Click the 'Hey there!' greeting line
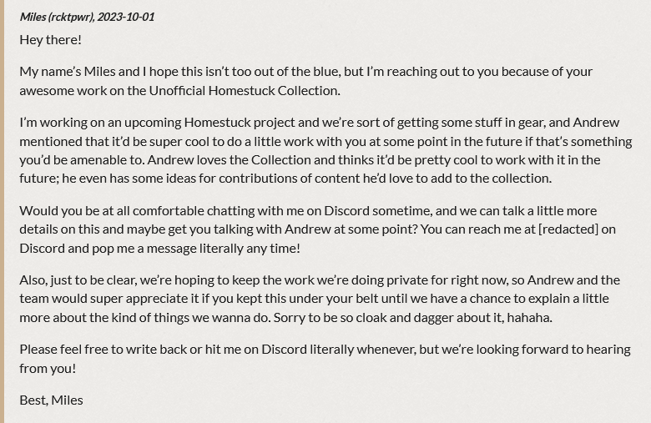The height and width of the screenshot is (423, 651). click(x=50, y=40)
